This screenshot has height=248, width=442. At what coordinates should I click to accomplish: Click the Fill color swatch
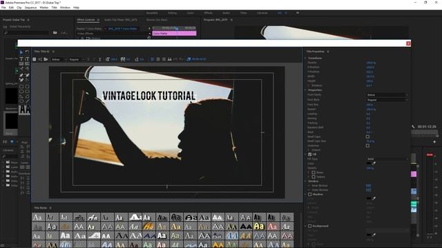[369, 163]
